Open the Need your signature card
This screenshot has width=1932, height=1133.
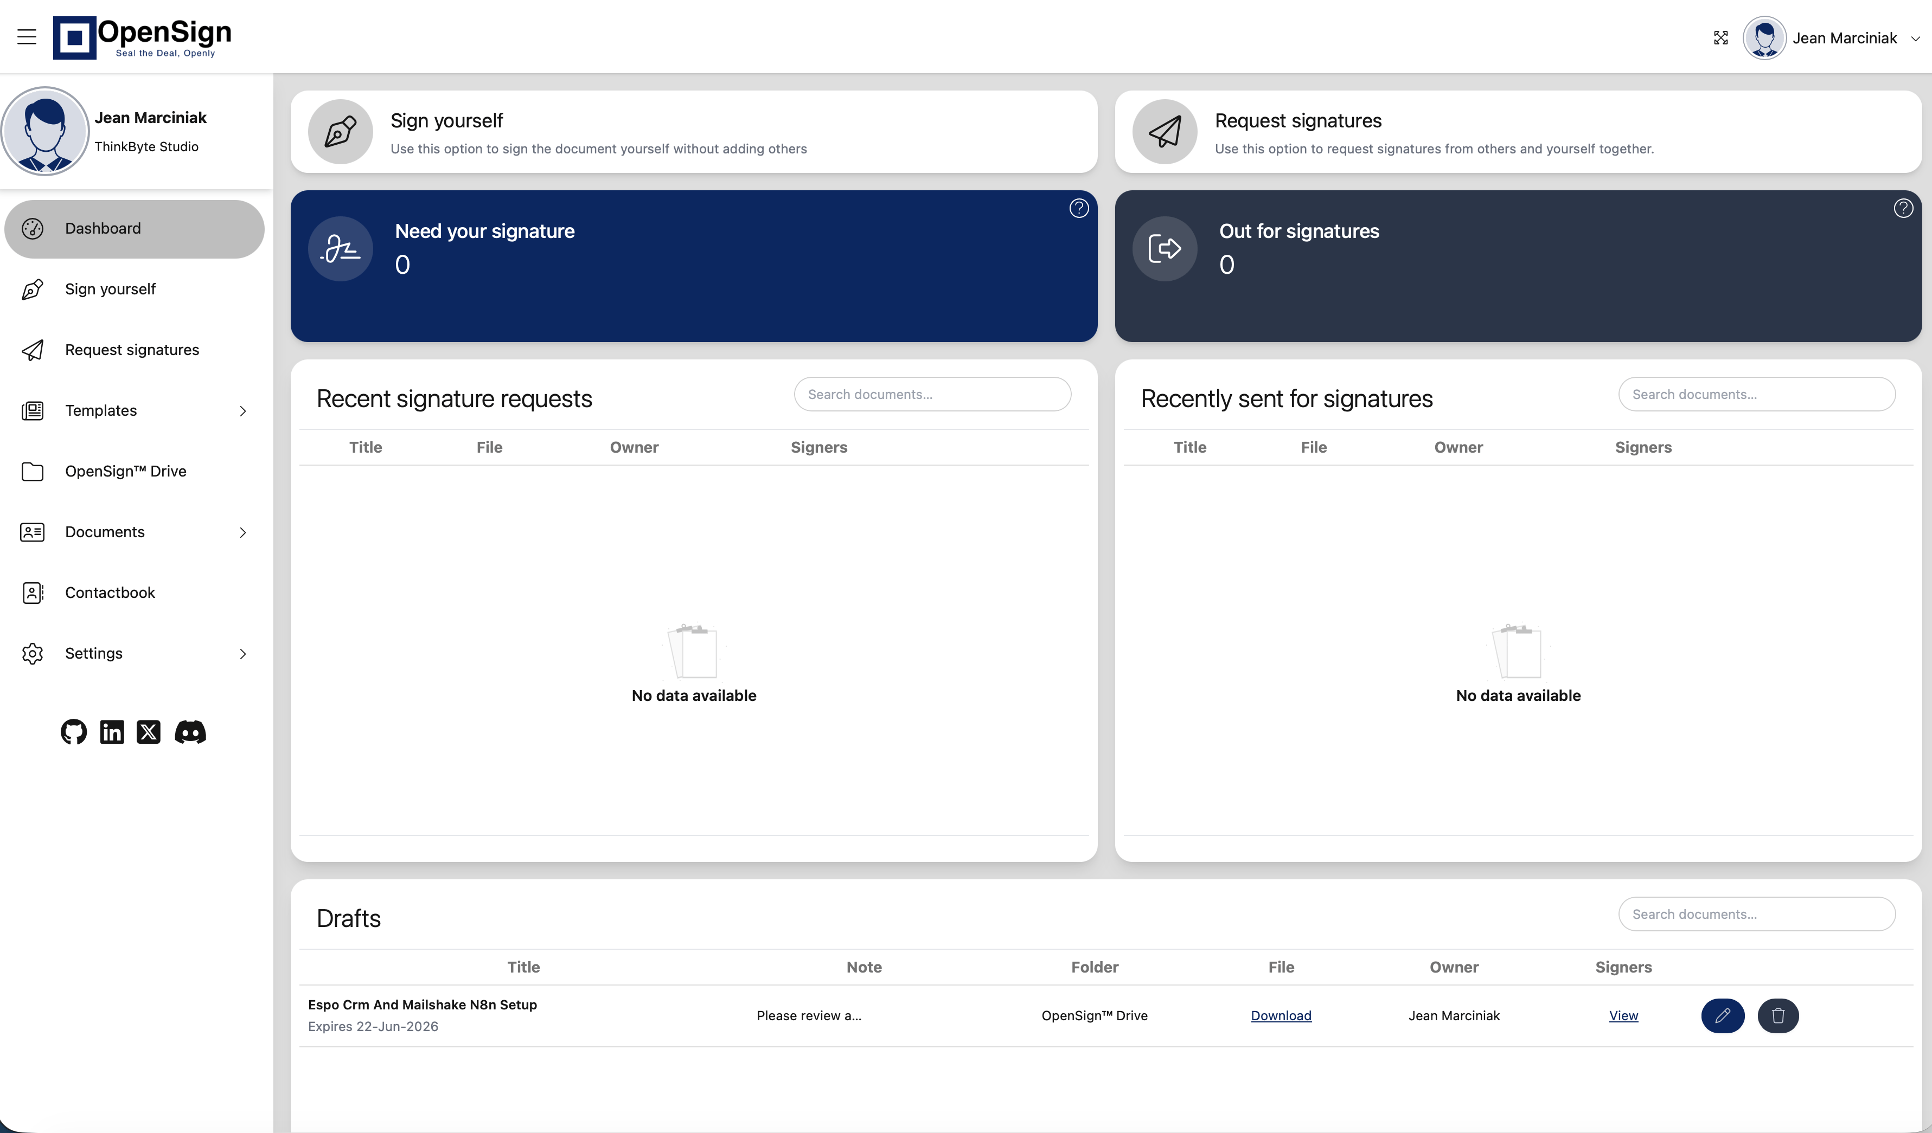pyautogui.click(x=694, y=266)
